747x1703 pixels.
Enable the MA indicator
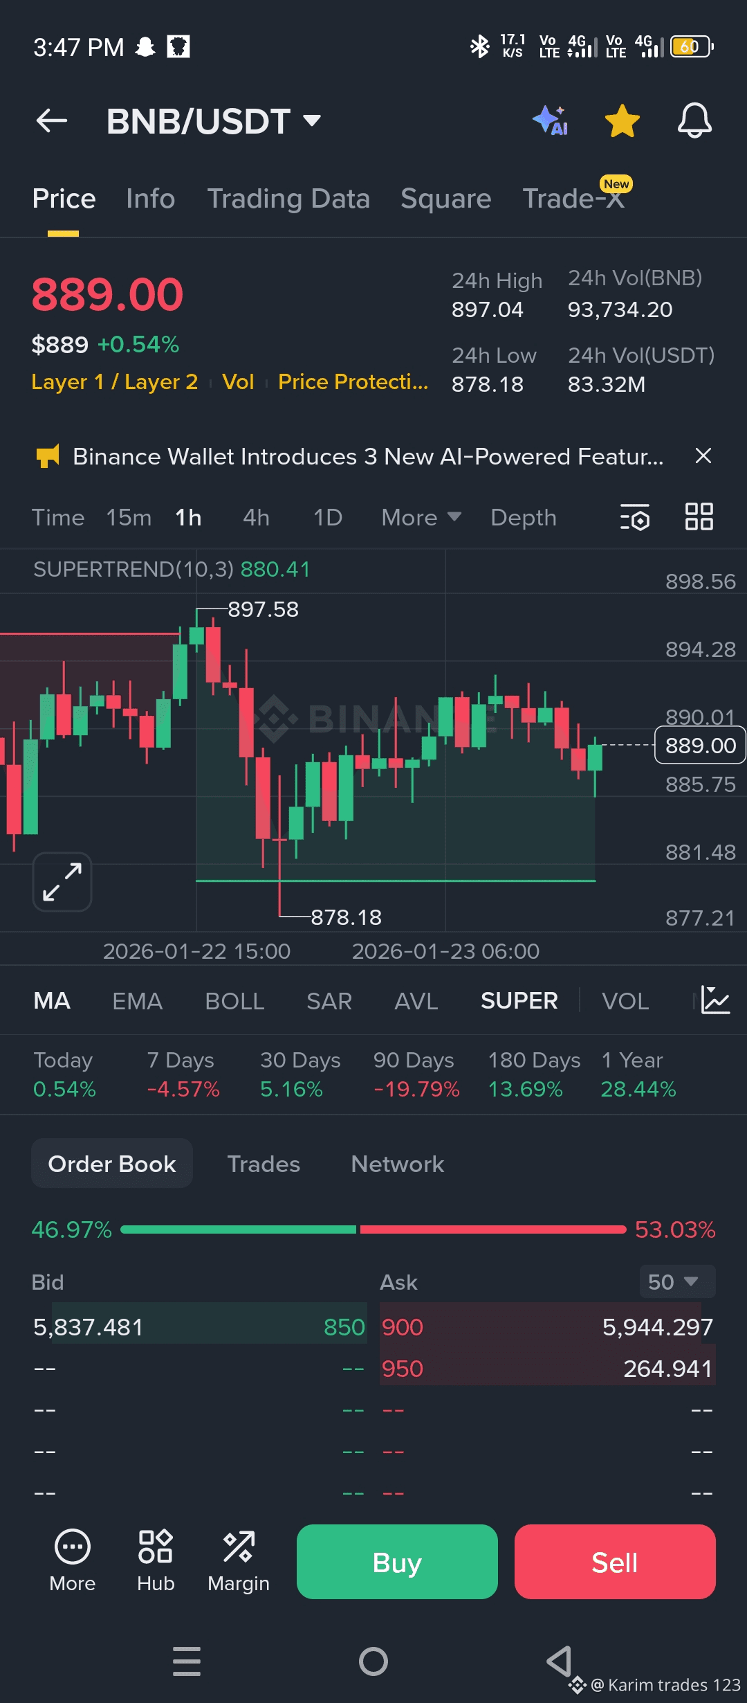[52, 1000]
